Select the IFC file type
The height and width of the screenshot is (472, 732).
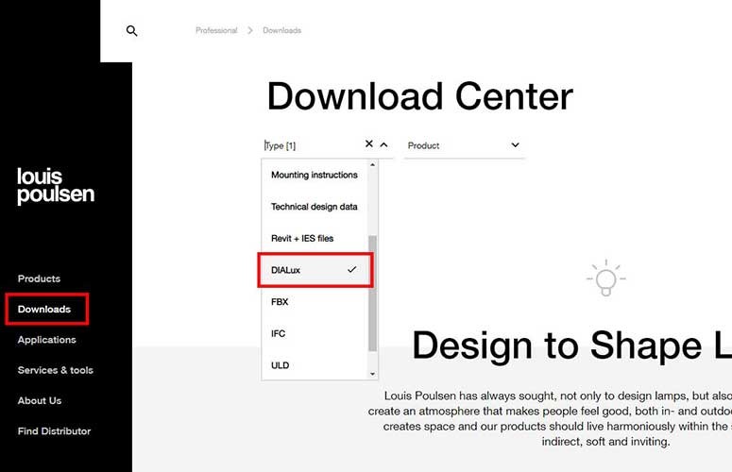(279, 333)
